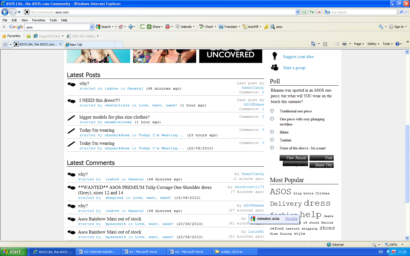Click the poll View Results button
Viewport: 410px width, 256px height.
click(x=294, y=158)
